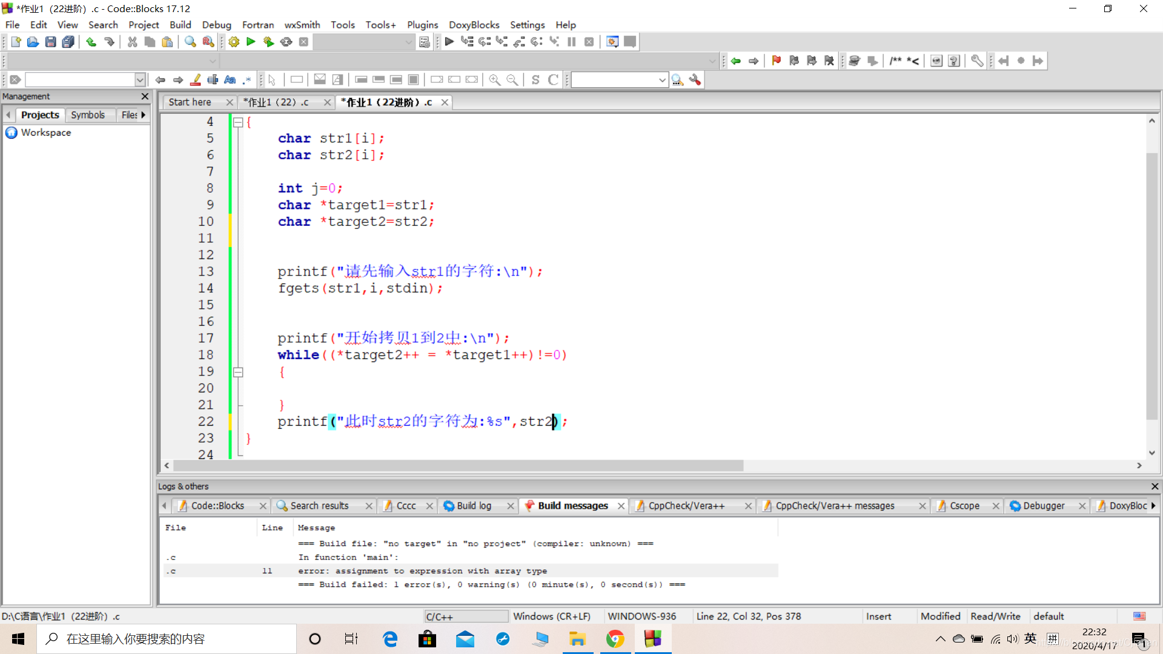Viewport: 1163px width, 654px height.
Task: Switch to Start here tab
Action: pos(190,102)
